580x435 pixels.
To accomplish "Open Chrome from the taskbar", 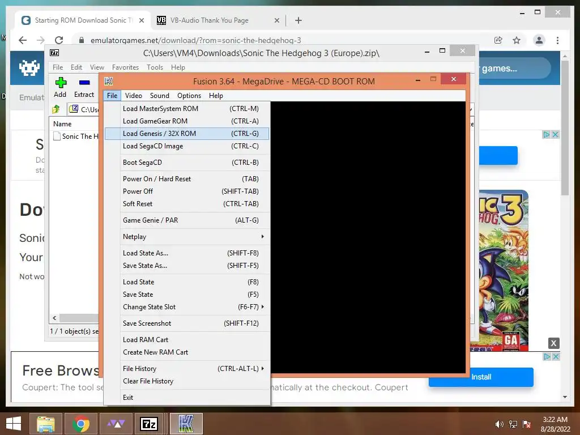I will [81, 424].
